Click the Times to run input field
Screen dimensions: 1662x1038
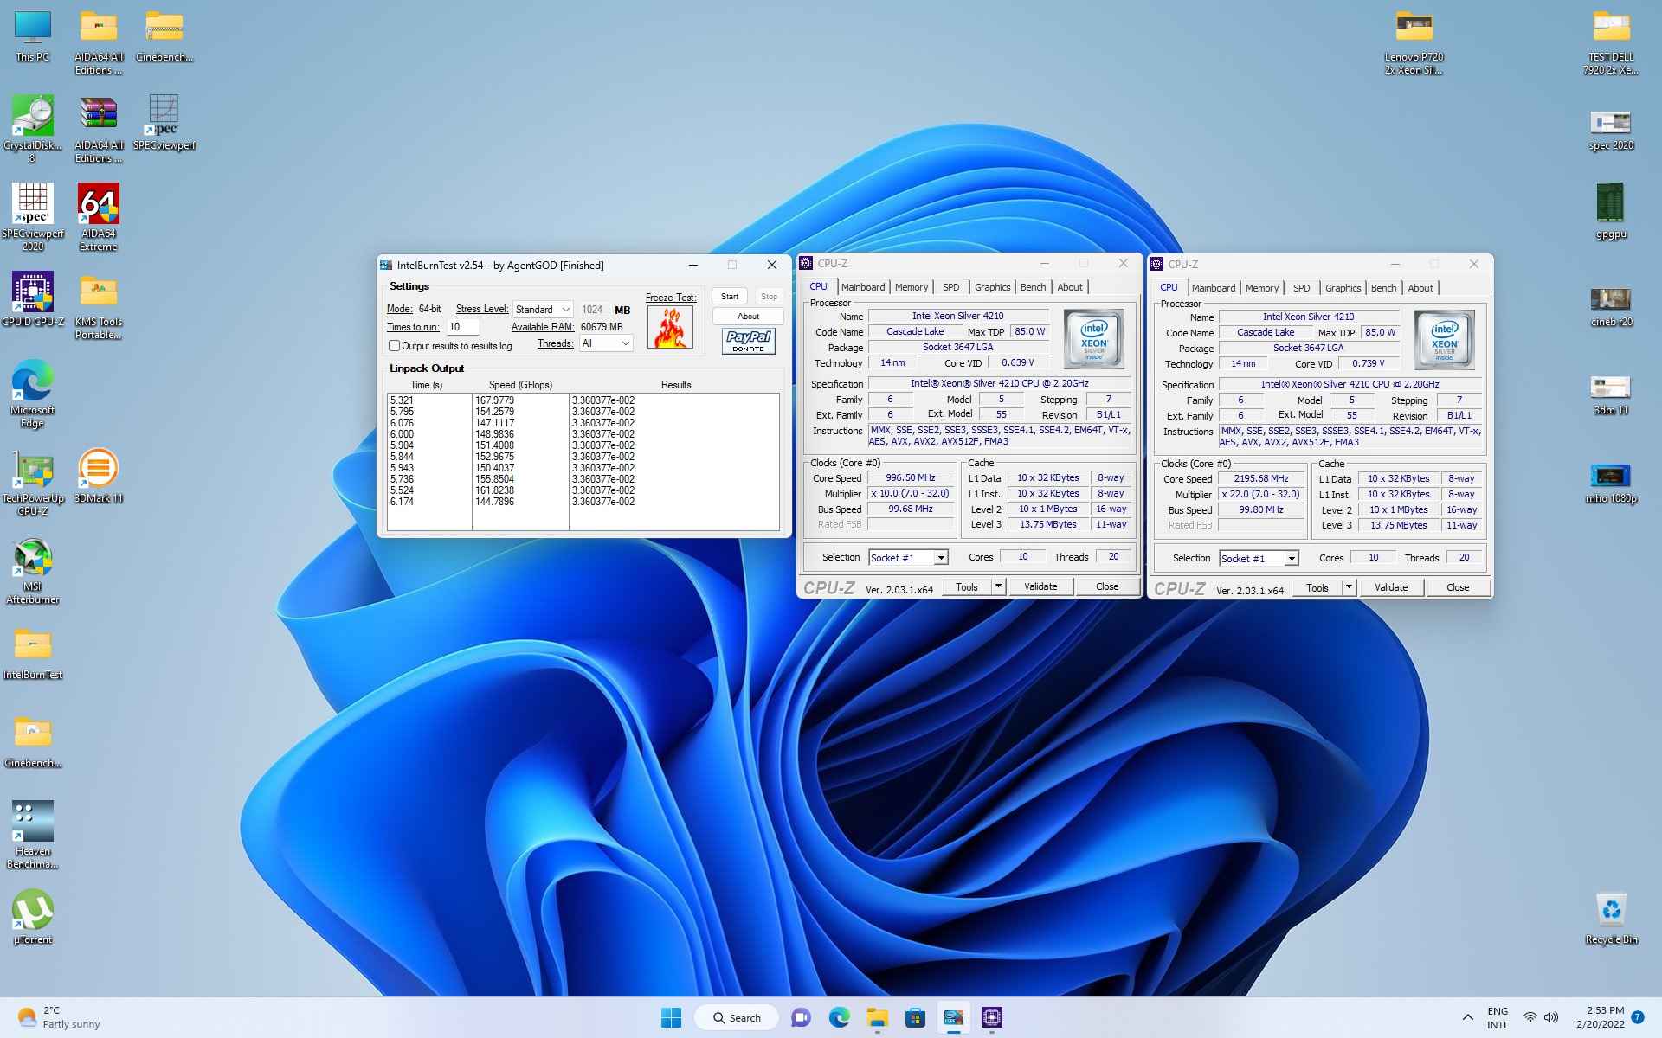click(463, 327)
